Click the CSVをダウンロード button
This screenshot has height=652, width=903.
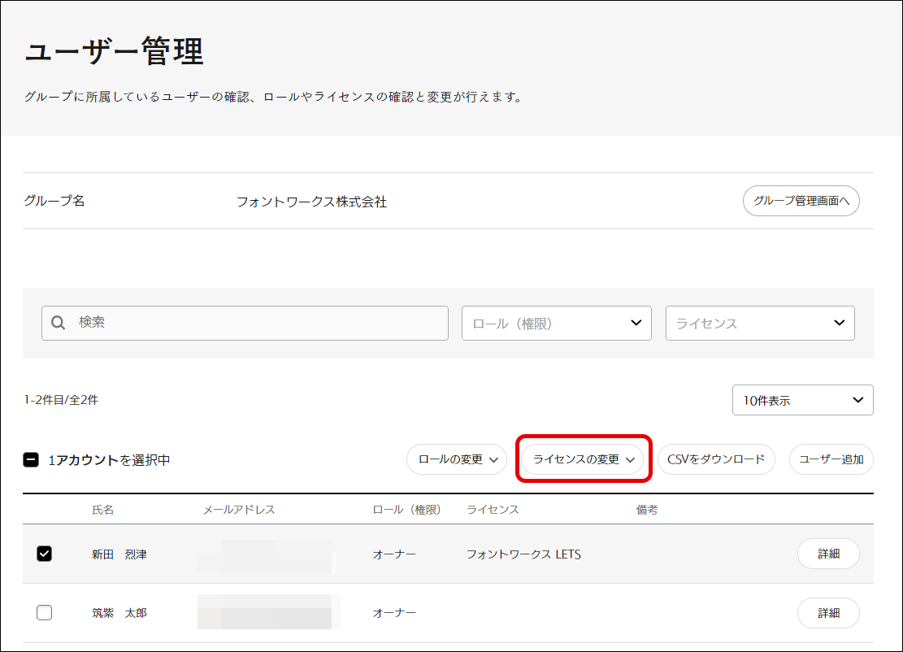[715, 459]
